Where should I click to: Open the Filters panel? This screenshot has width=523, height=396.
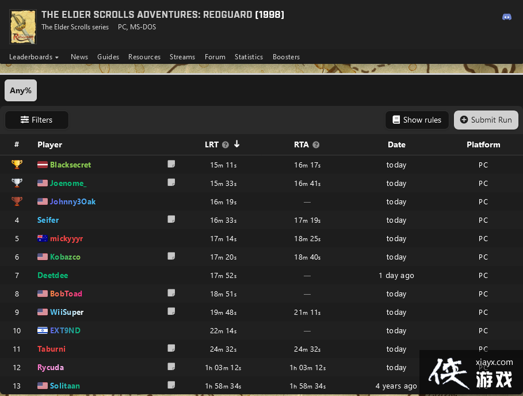(37, 120)
